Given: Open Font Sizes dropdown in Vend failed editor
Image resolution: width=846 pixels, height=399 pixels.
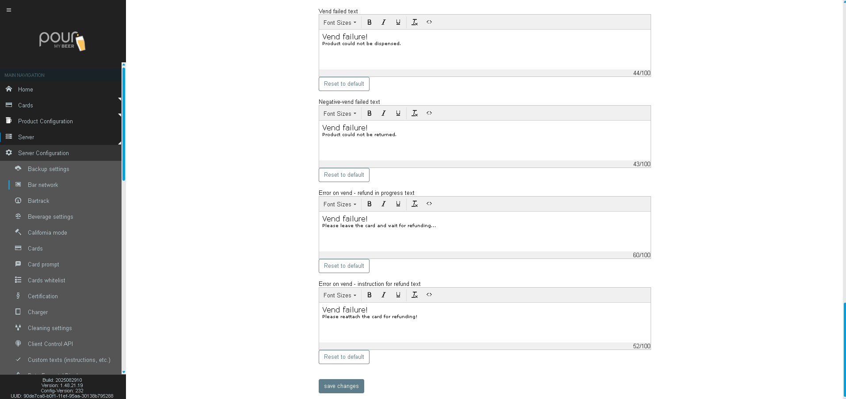Looking at the screenshot, I should tap(339, 23).
